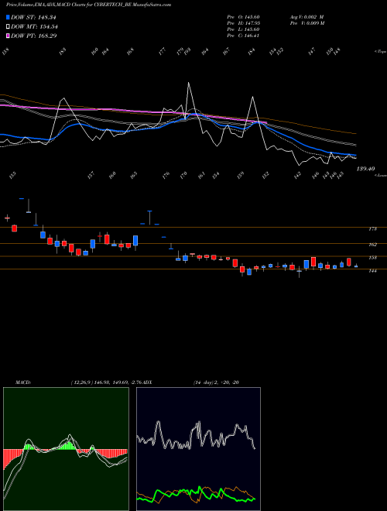Click the 139.40 price label
This screenshot has height=511, width=387.
[x=365, y=169]
